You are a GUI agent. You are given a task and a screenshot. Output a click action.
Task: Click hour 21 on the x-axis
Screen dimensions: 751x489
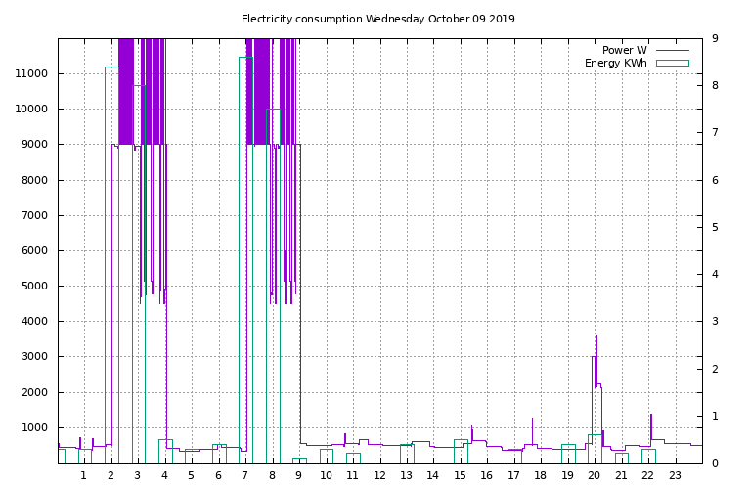[x=621, y=475]
